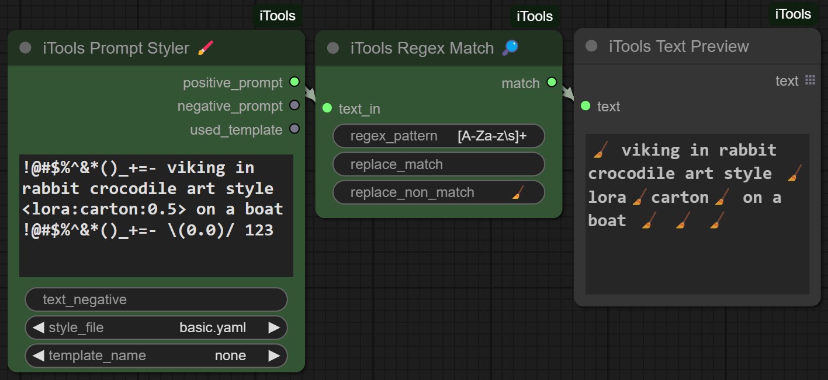Screen dimensions: 828x380
Task: Click the replace_non_match field
Action: (x=439, y=192)
